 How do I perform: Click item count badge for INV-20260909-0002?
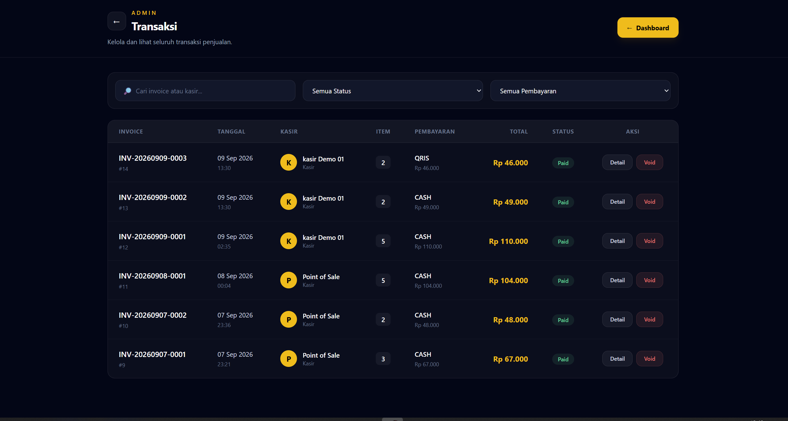[383, 202]
